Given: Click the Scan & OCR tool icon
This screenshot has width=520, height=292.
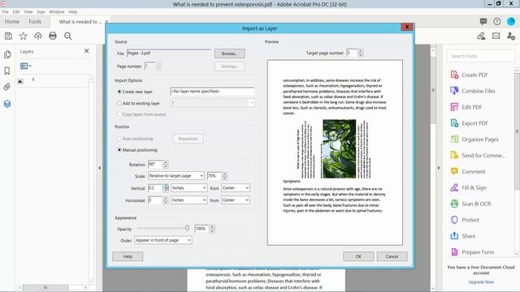Looking at the screenshot, I should click(x=454, y=204).
